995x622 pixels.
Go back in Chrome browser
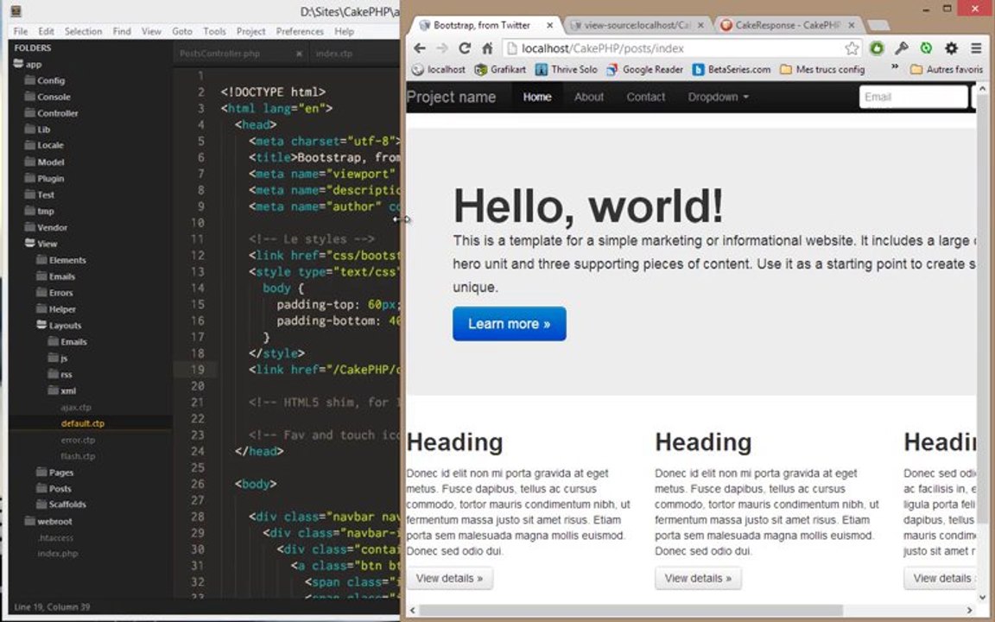[x=420, y=48]
